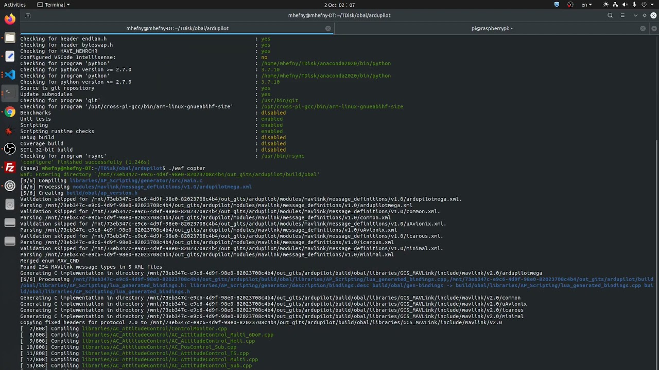Open FileZilla from the dock
659x370 pixels.
pos(10,168)
